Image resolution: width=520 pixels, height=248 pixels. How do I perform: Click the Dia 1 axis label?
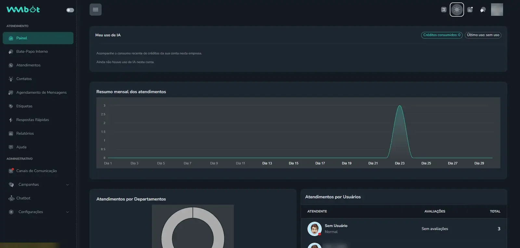tap(108, 163)
